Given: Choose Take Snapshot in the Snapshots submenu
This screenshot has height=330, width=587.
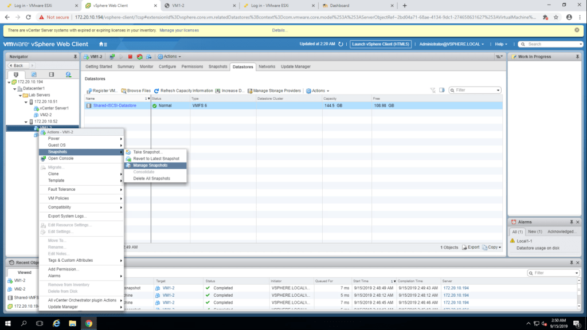Looking at the screenshot, I should coord(148,152).
